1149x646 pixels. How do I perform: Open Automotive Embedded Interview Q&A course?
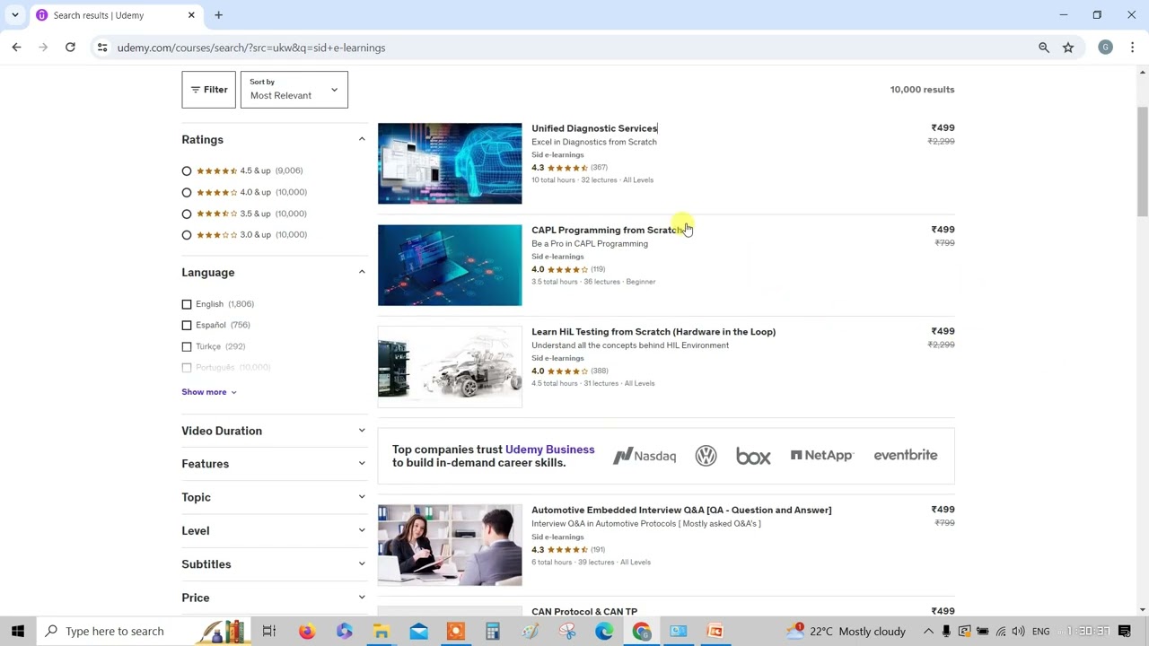[x=681, y=510]
